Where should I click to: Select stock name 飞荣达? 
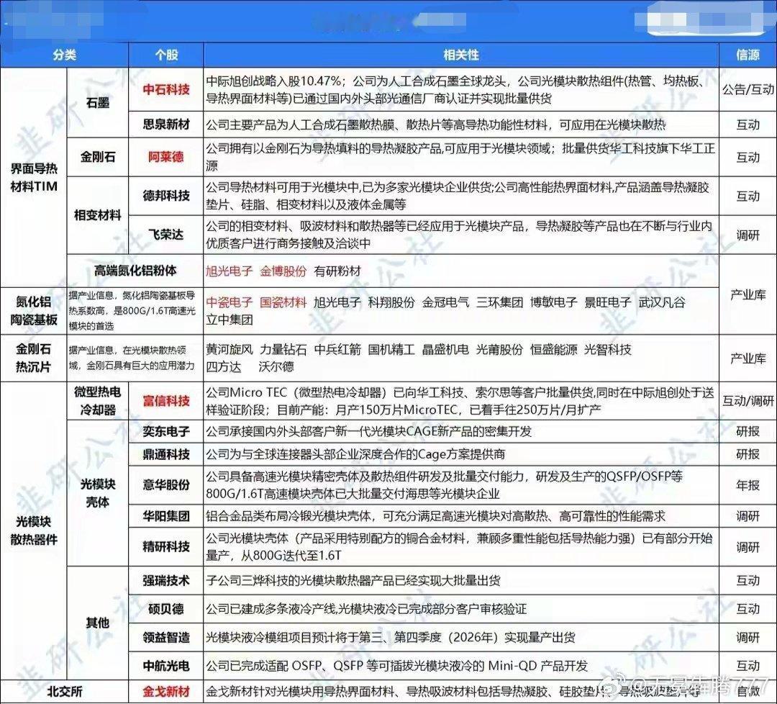pyautogui.click(x=166, y=235)
